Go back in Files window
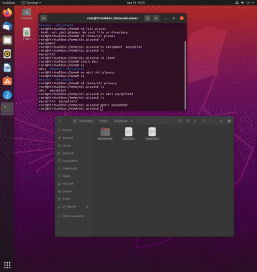The image size is (257, 272). pos(60,121)
